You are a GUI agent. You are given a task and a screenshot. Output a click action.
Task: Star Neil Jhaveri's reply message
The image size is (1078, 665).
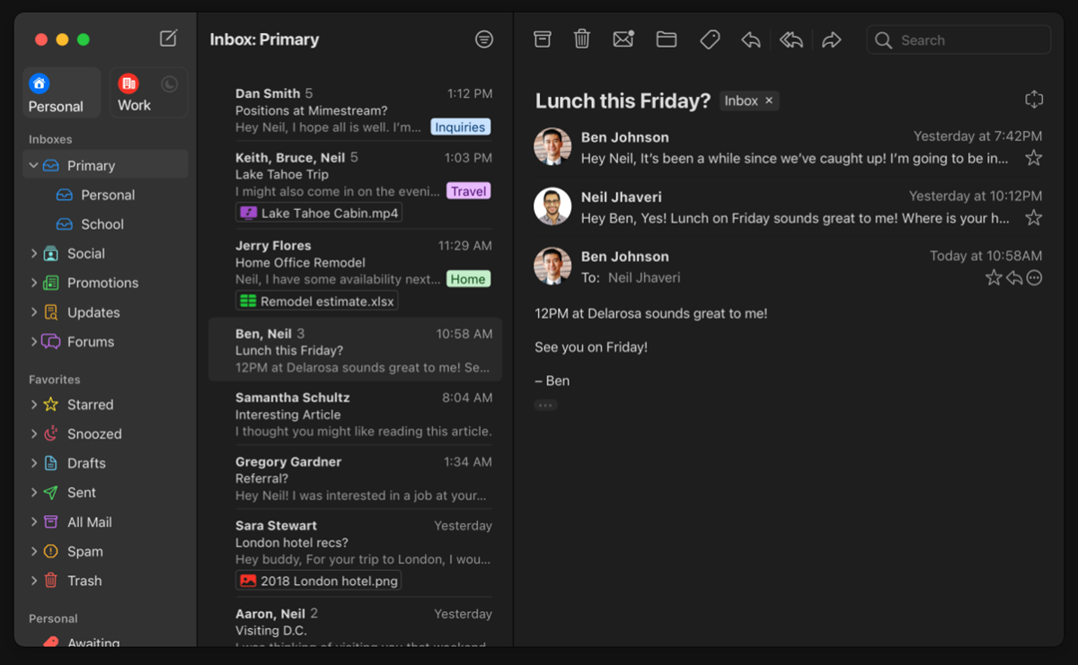(1034, 218)
